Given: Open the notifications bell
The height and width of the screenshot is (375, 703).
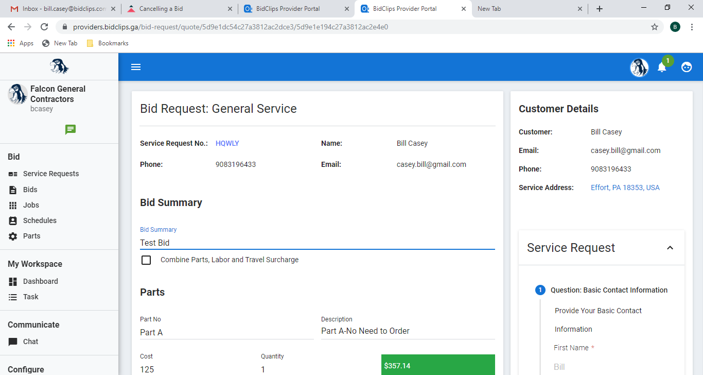Looking at the screenshot, I should [662, 67].
